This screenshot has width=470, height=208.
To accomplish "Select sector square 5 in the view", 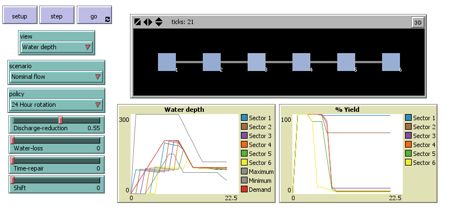I will click(346, 62).
